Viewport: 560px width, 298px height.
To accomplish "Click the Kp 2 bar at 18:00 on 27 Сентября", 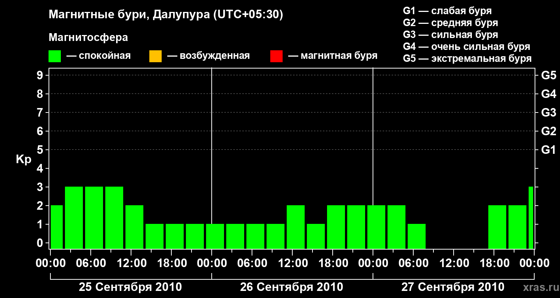I will click(x=497, y=227).
